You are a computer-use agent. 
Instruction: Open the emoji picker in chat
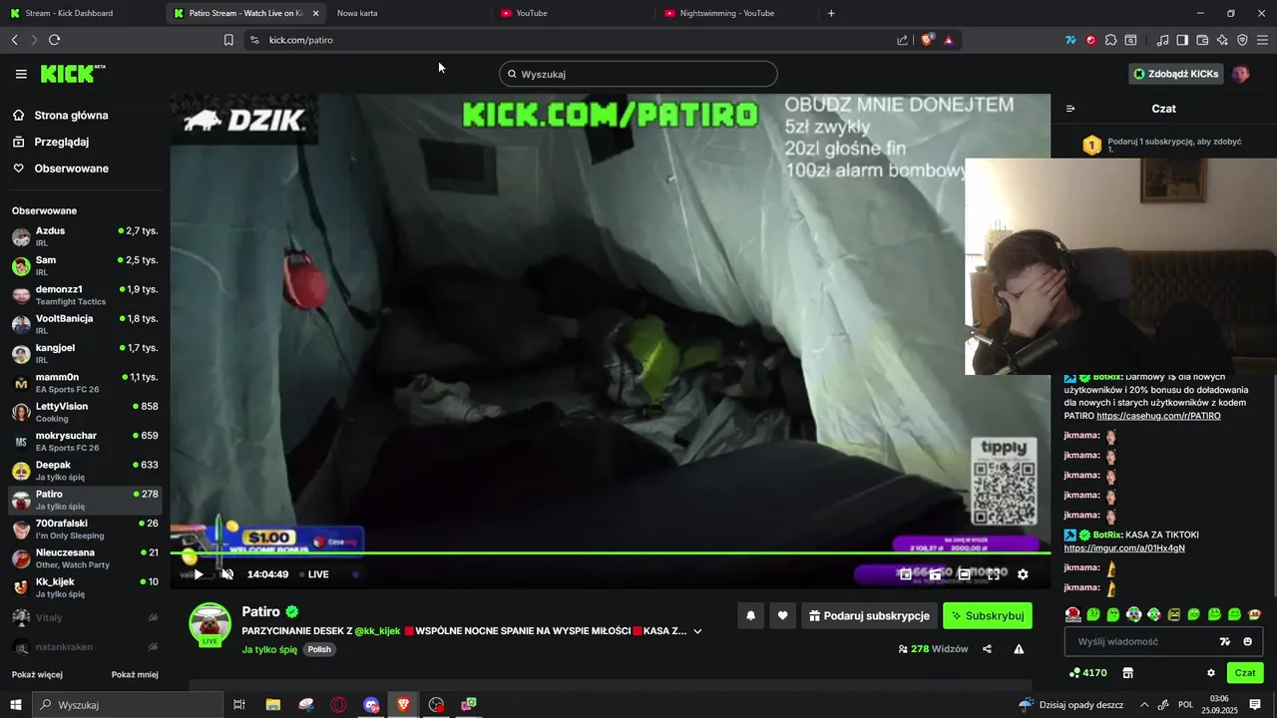point(1247,642)
